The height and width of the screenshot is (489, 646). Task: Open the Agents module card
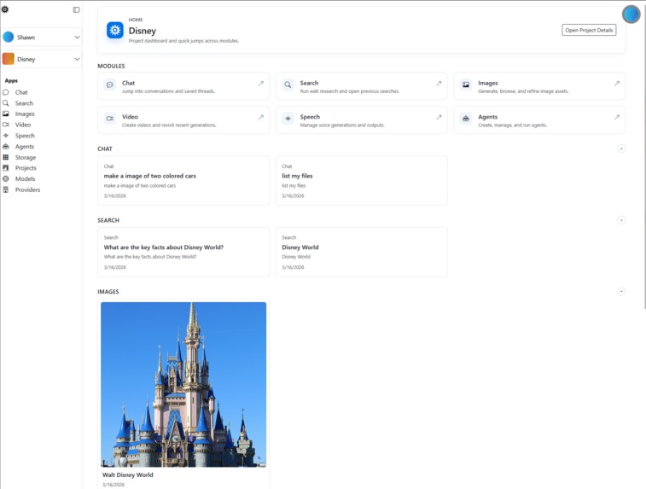[539, 119]
